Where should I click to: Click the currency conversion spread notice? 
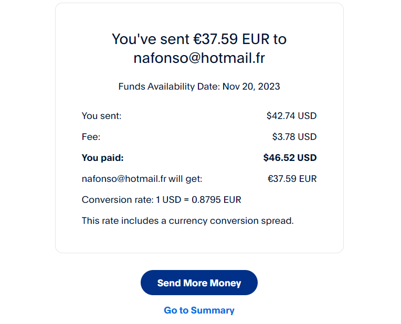[x=187, y=221]
